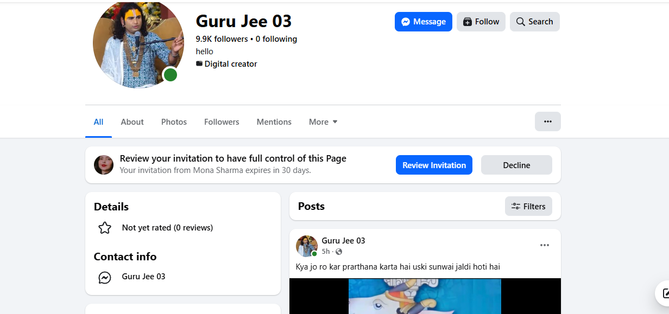The width and height of the screenshot is (669, 314).
Task: Expand the More tab dropdown
Action: [323, 122]
